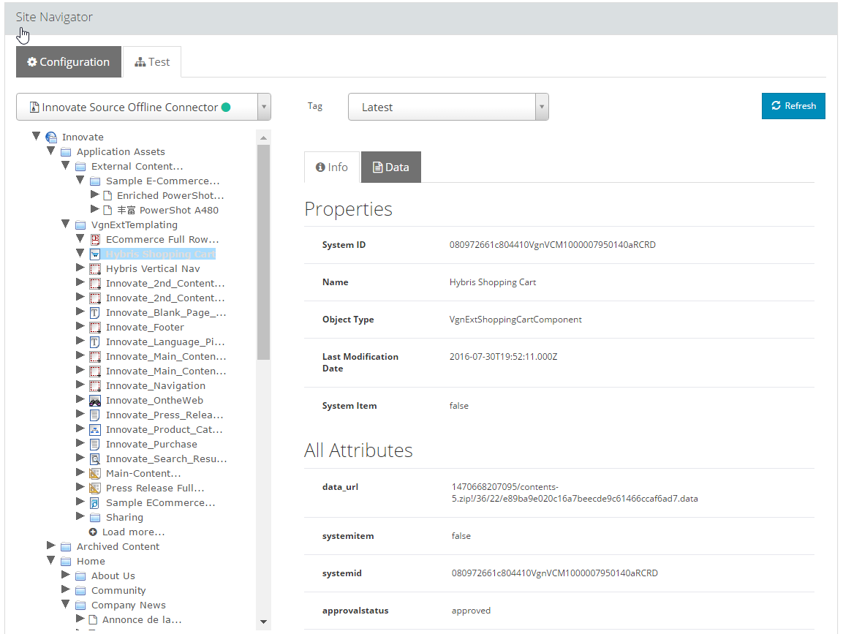Click the Main-Content... layout icon
This screenshot has width=843, height=634.
pos(95,473)
